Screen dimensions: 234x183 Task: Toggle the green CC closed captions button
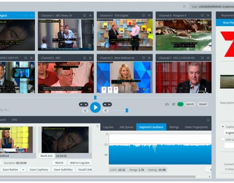(x=180, y=104)
